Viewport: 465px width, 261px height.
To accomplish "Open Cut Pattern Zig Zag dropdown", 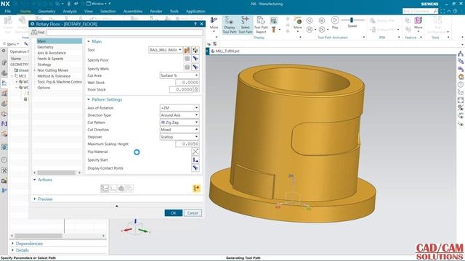I will (x=179, y=123).
